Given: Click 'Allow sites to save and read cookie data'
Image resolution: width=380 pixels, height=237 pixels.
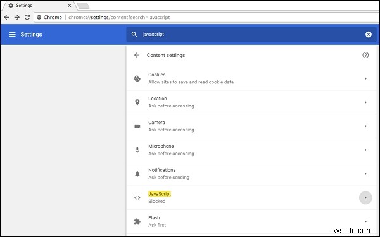Looking at the screenshot, I should coord(191,82).
